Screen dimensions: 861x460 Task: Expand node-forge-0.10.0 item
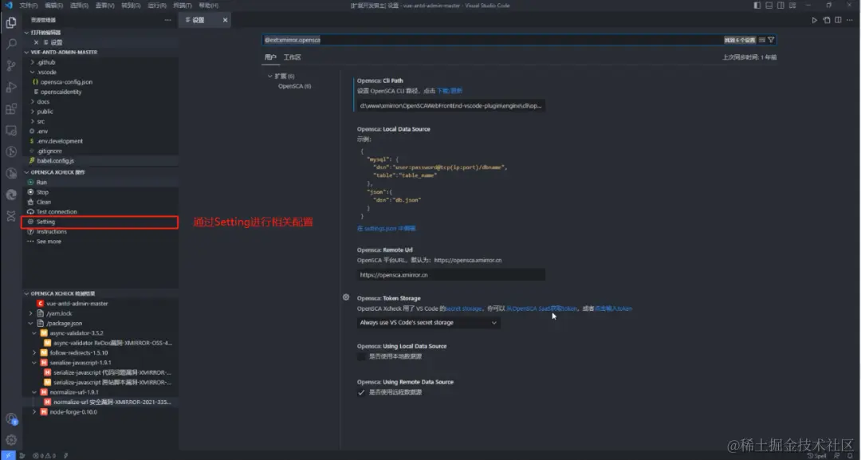click(34, 412)
